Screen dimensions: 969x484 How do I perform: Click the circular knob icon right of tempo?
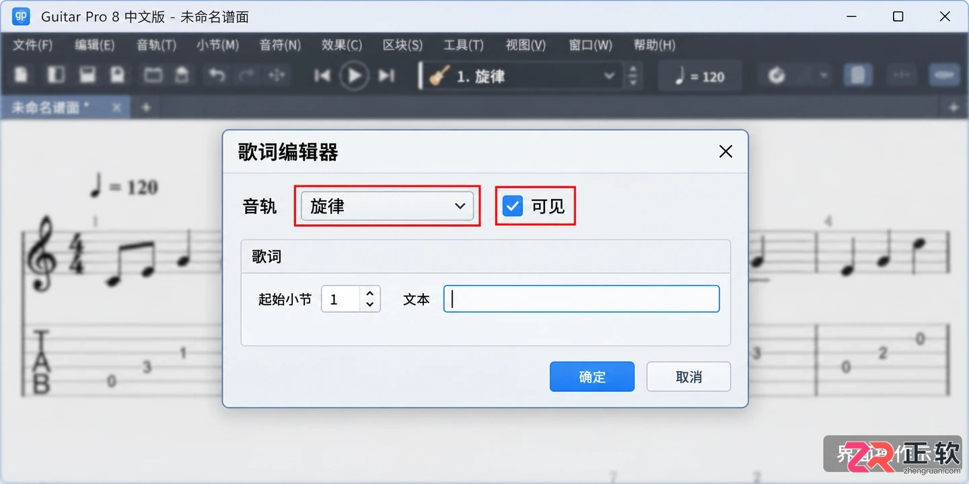777,75
